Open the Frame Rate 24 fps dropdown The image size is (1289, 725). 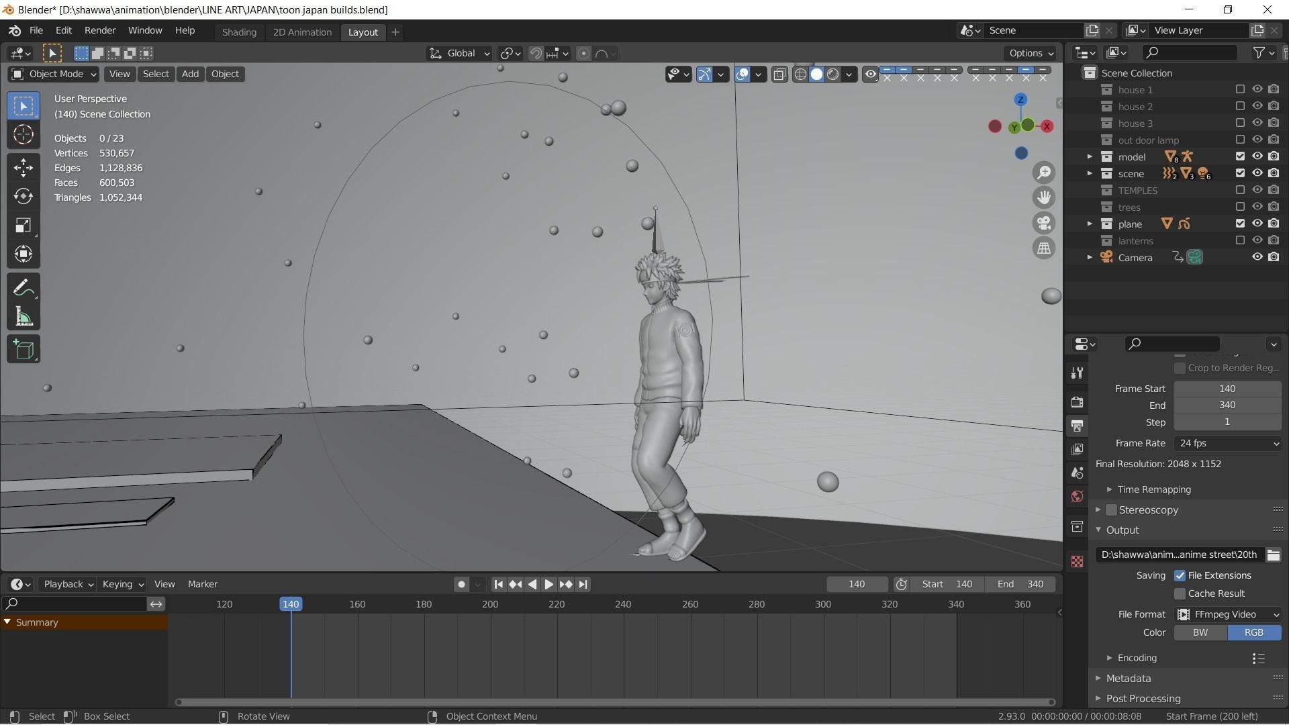(1228, 443)
